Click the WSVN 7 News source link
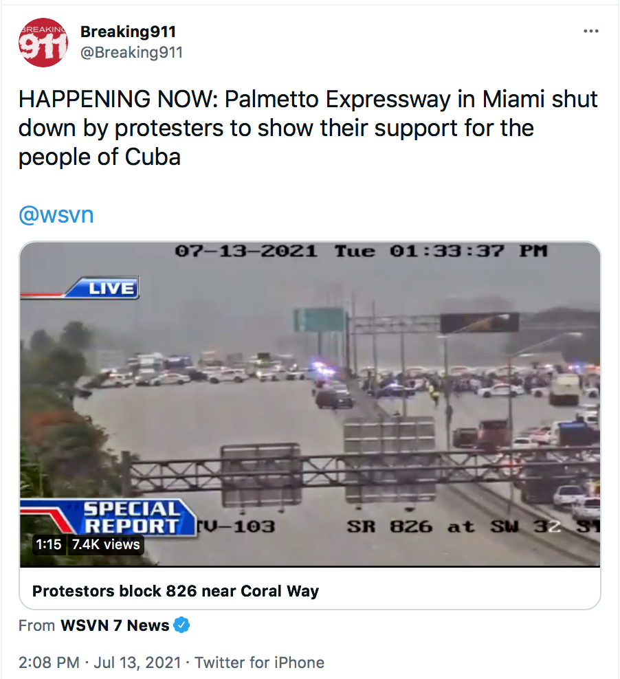Image resolution: width=620 pixels, height=679 pixels. click(x=115, y=625)
